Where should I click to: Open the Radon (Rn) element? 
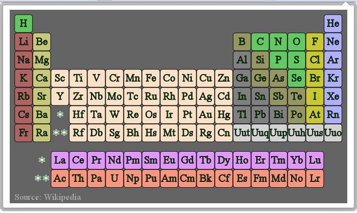333,114
